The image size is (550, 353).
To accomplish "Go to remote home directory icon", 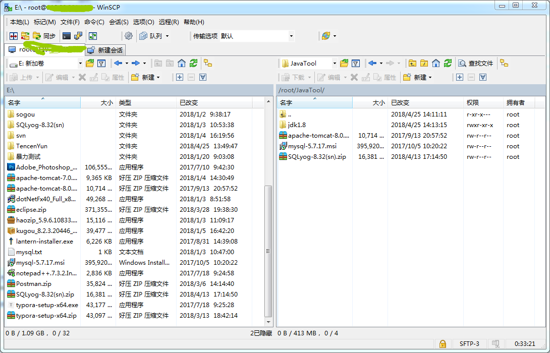I will point(436,64).
